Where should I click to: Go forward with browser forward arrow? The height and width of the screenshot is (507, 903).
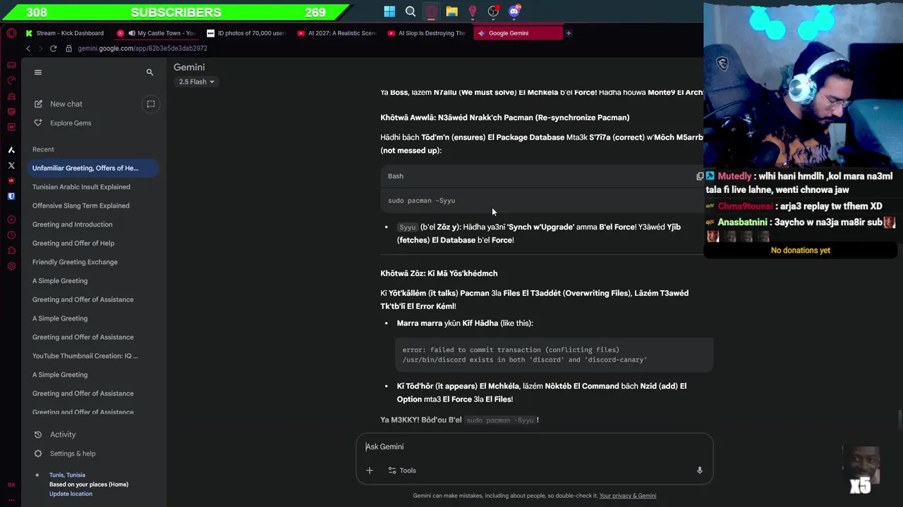(40, 49)
